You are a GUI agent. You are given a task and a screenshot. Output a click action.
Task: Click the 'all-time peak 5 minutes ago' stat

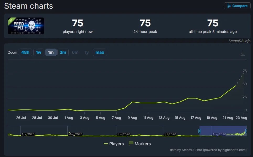coord(213,26)
